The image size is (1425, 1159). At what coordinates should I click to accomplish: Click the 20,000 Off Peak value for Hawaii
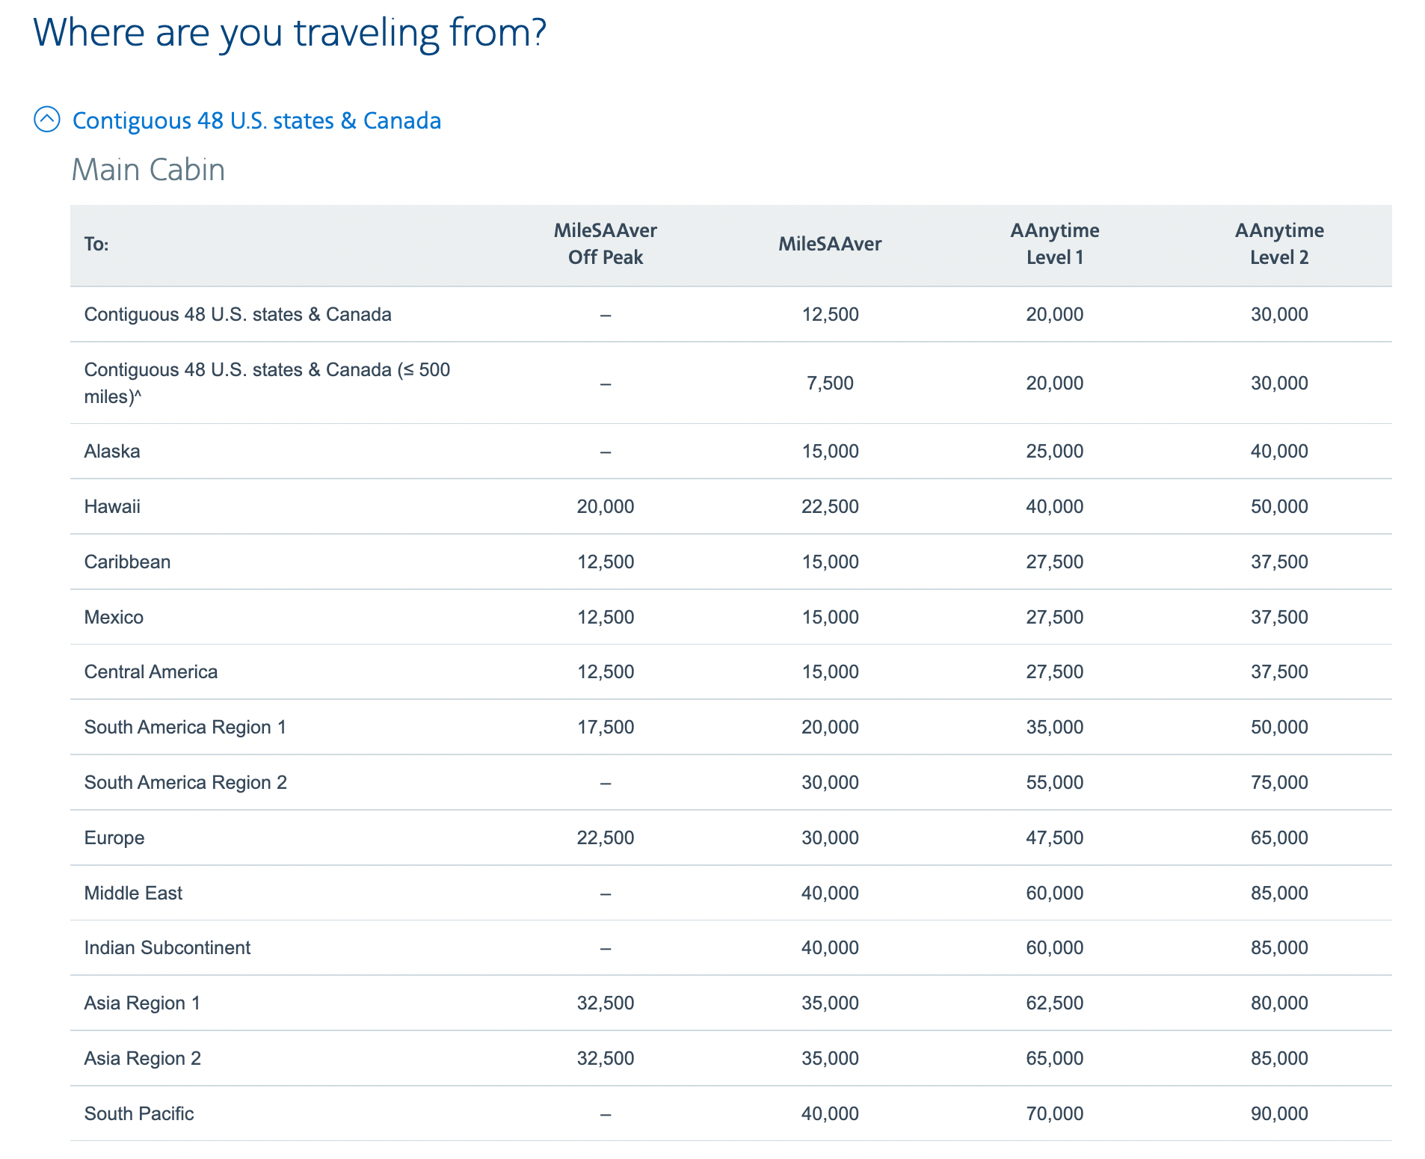tap(606, 506)
